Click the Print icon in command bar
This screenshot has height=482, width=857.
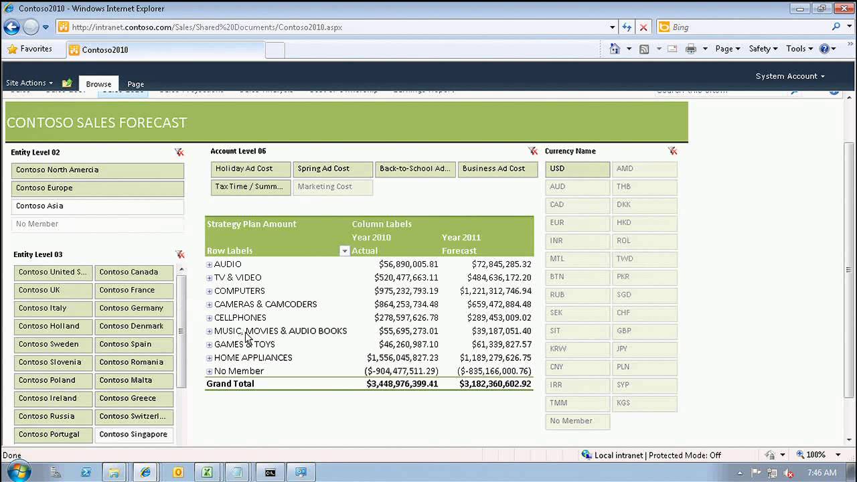pyautogui.click(x=691, y=49)
